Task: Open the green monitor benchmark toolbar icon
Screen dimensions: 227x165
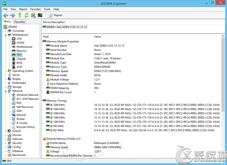Action: point(40,15)
